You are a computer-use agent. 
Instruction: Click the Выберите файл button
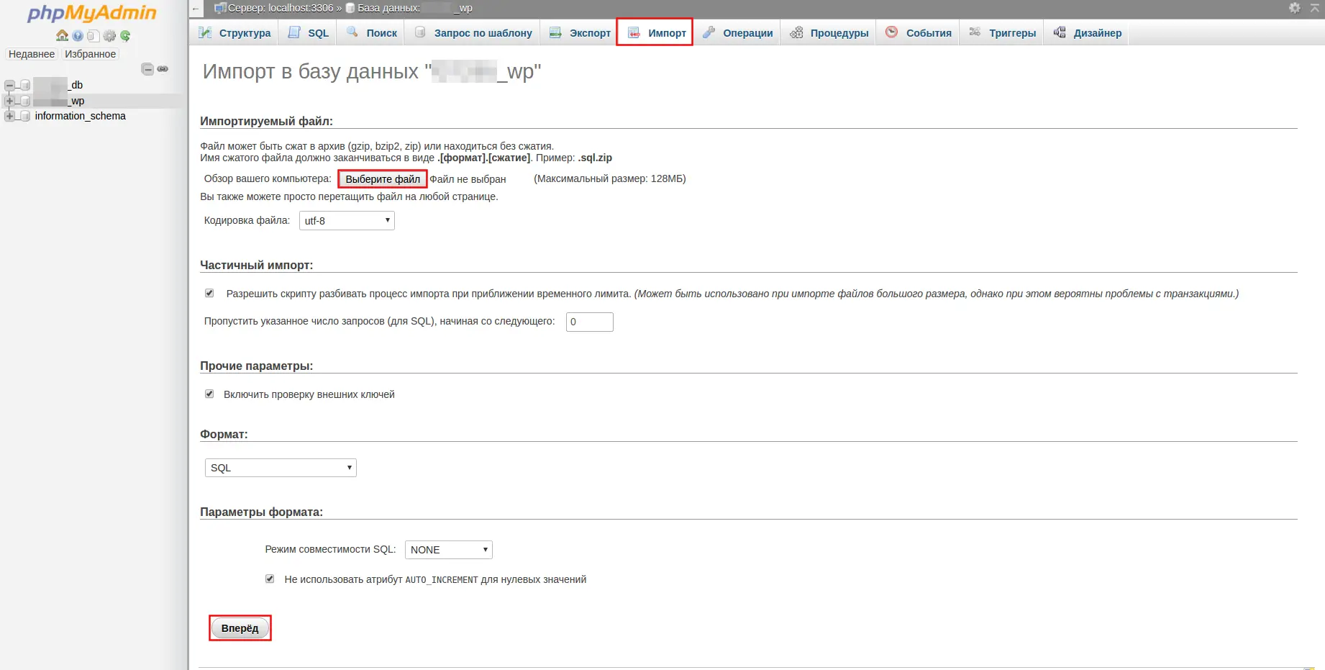pyautogui.click(x=383, y=179)
